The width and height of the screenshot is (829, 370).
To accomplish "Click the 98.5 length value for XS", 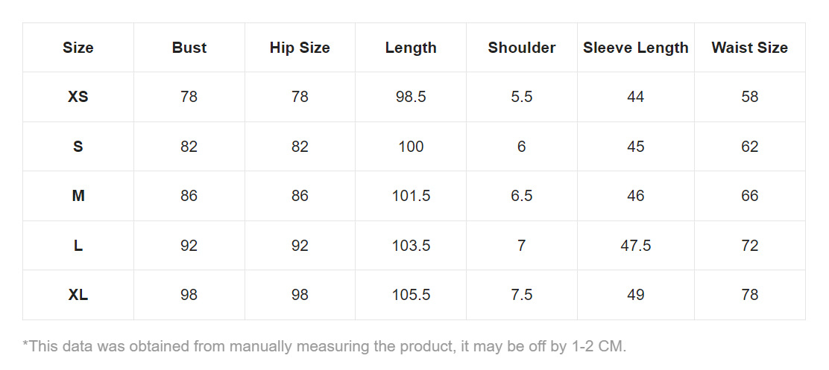I will (x=411, y=97).
